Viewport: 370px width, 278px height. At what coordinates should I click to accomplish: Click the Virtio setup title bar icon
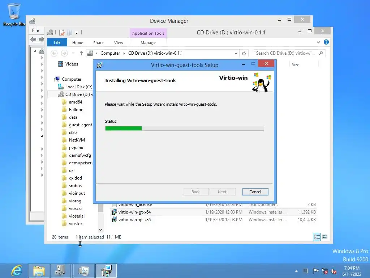point(100,65)
